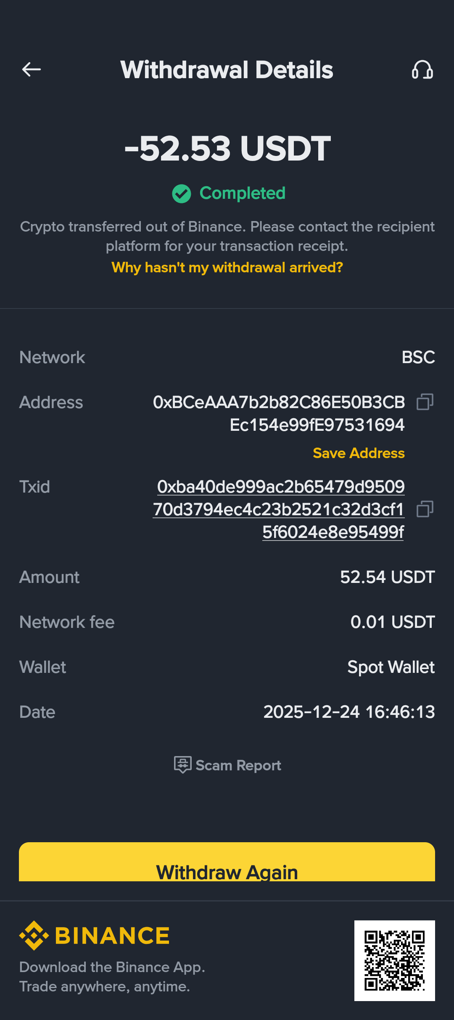Tap the withdrawal address text
454x1020 pixels.
(279, 414)
